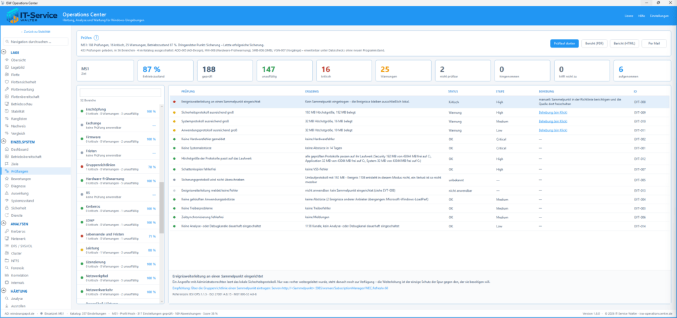Sort by the STUFE column header
The height and width of the screenshot is (318, 677).
click(500, 91)
